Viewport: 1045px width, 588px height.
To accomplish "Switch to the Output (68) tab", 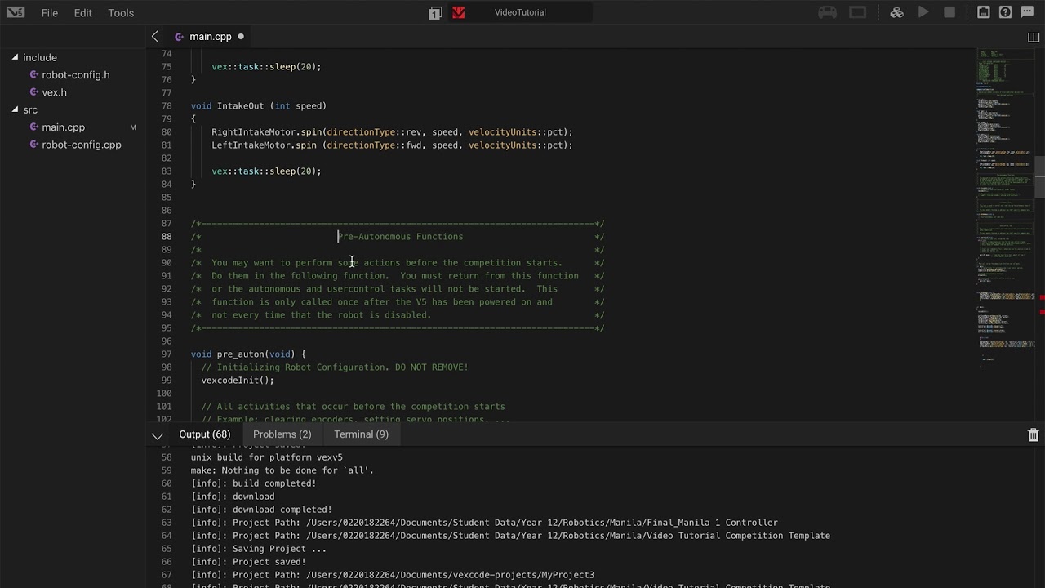I will tap(205, 434).
